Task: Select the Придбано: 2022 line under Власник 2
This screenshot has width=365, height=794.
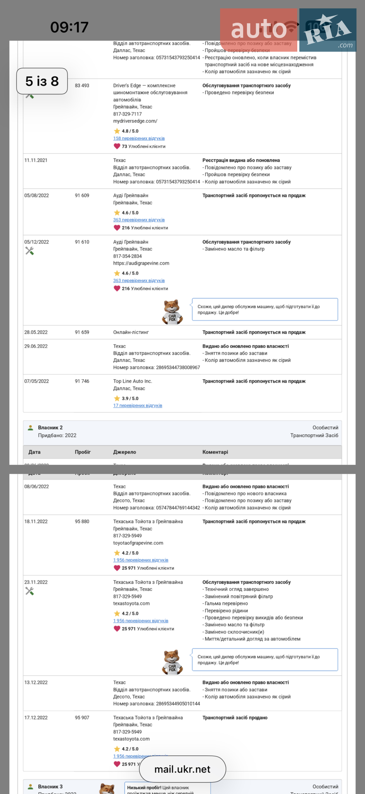Action: click(x=57, y=435)
